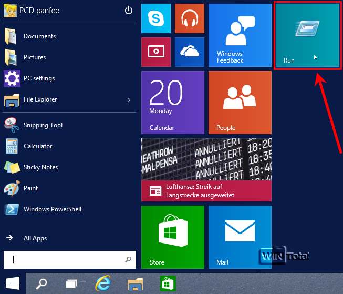Open the Lufthansa news tile
Viewport: 343px width, 294px height.
pos(206,169)
